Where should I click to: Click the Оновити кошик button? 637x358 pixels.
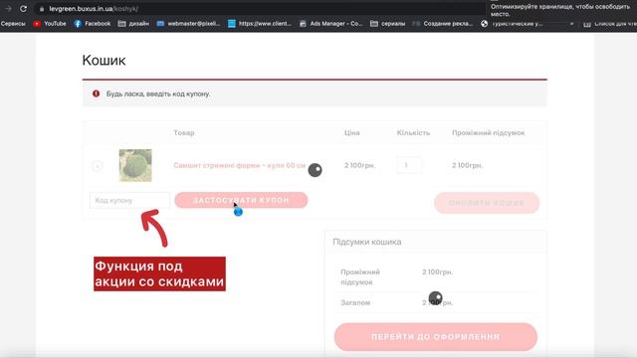pyautogui.click(x=487, y=203)
